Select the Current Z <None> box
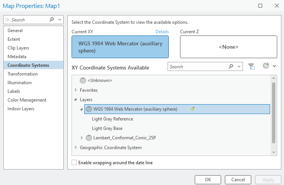Image resolution: width=284 pixels, height=185 pixels. tap(228, 47)
